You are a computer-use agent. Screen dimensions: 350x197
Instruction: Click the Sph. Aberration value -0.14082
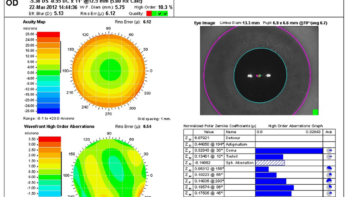click(203, 163)
